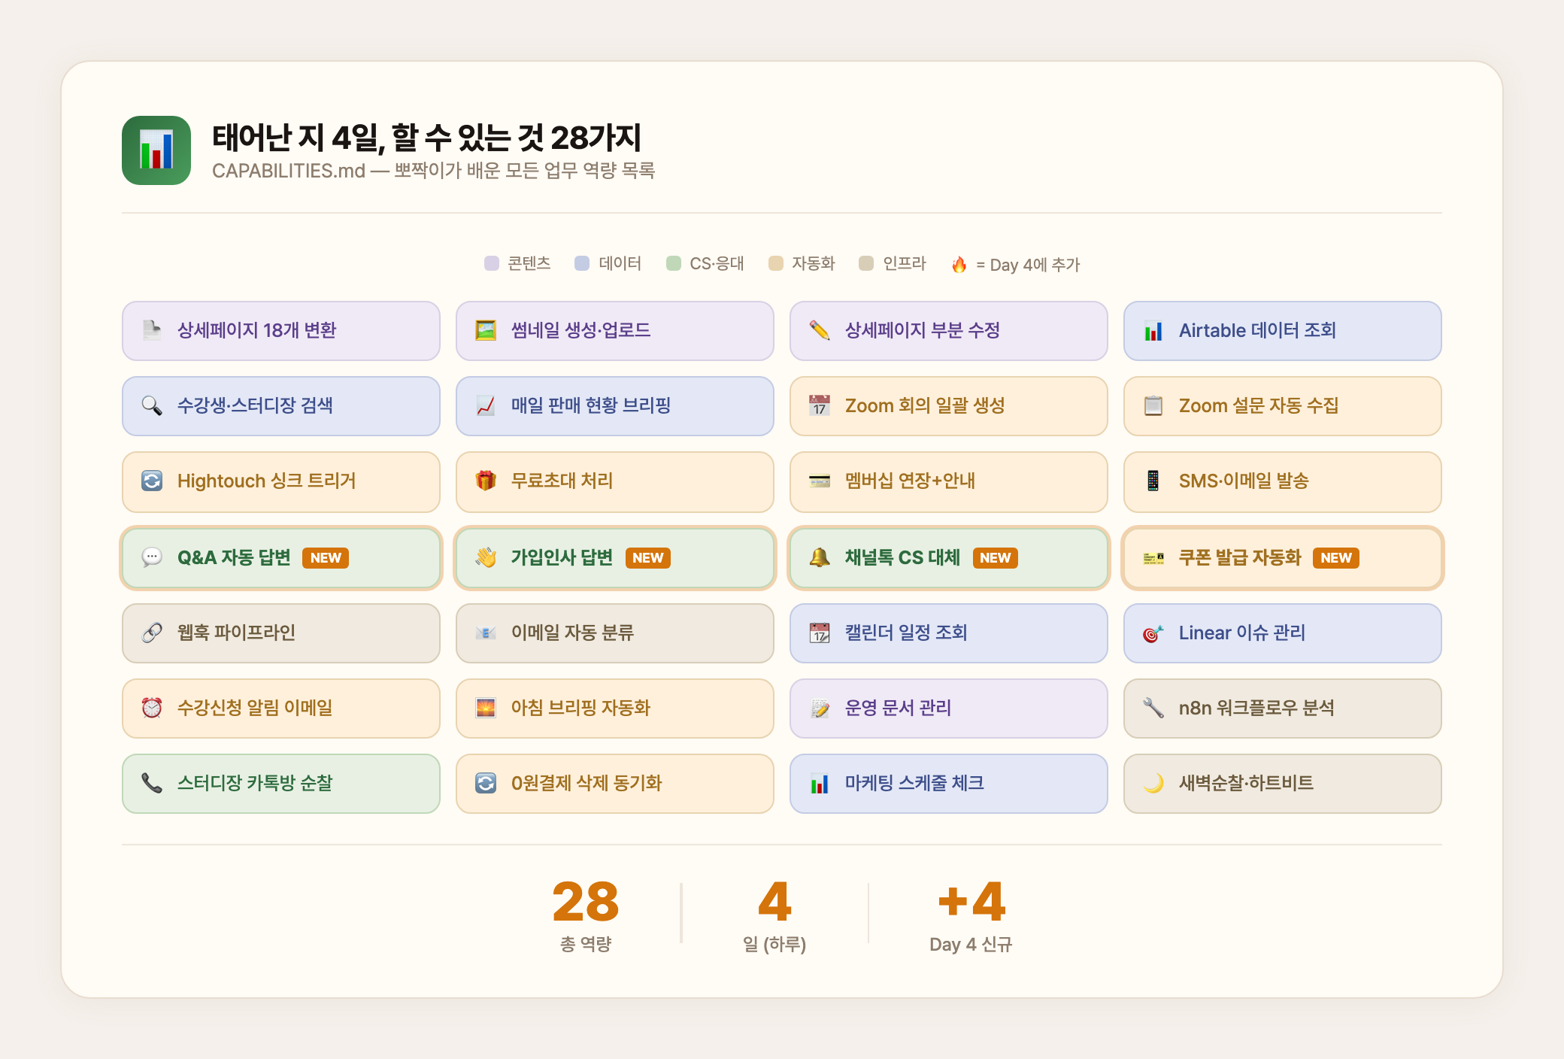Click the bell icon on 채널톡 CS 대체
Image resolution: width=1564 pixels, height=1059 pixels.
pyautogui.click(x=820, y=557)
